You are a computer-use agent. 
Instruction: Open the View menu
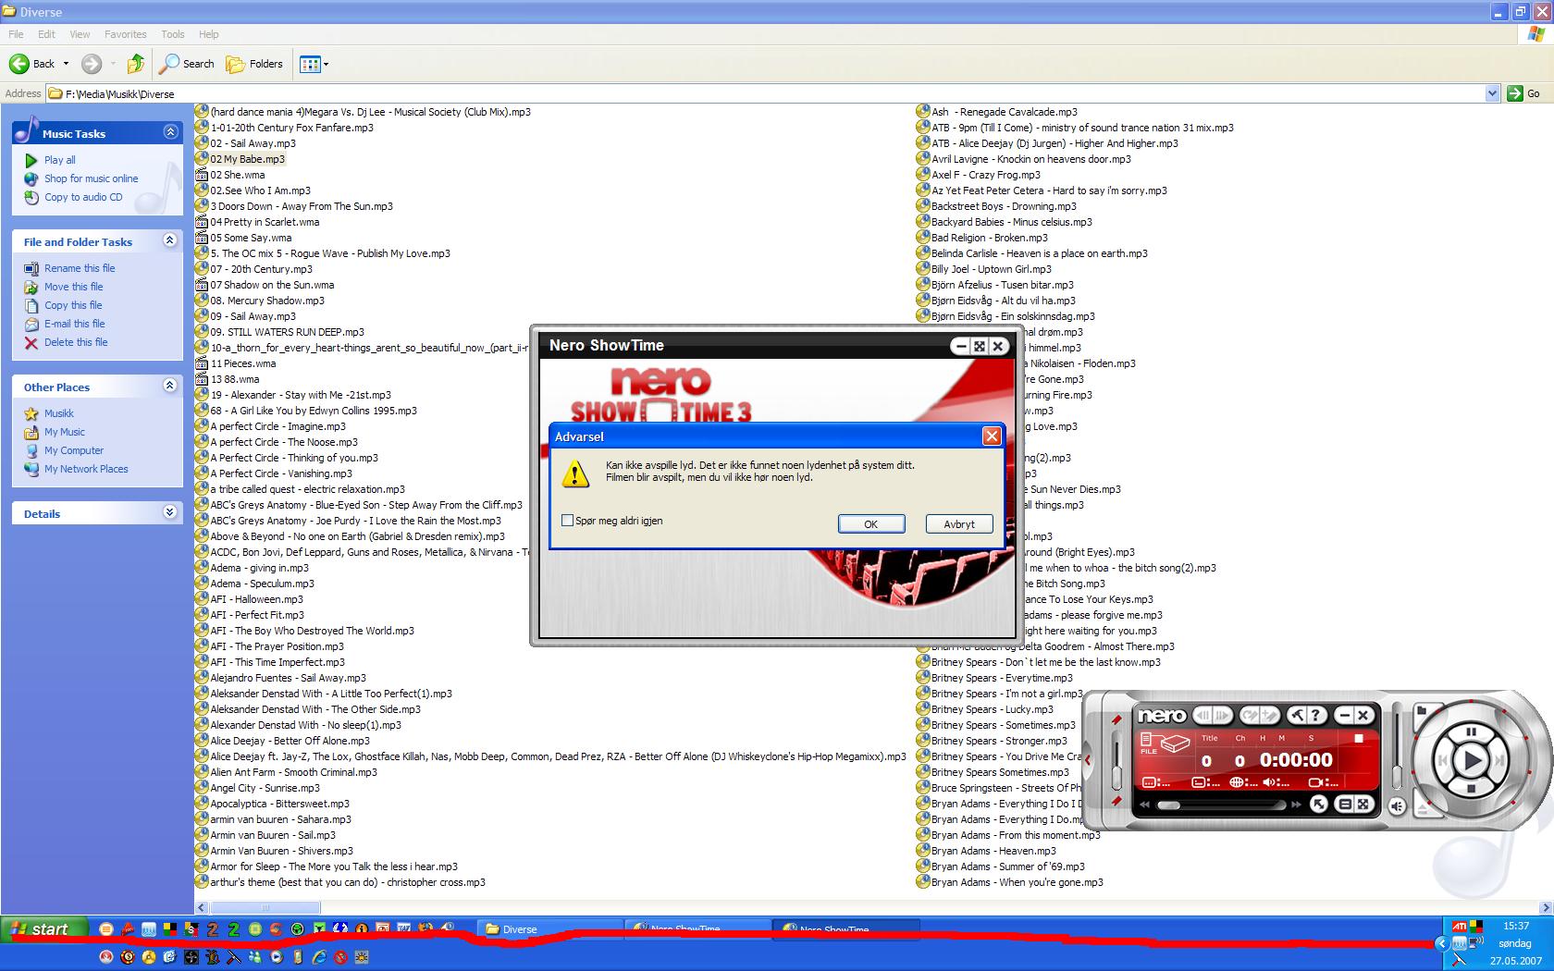(80, 34)
